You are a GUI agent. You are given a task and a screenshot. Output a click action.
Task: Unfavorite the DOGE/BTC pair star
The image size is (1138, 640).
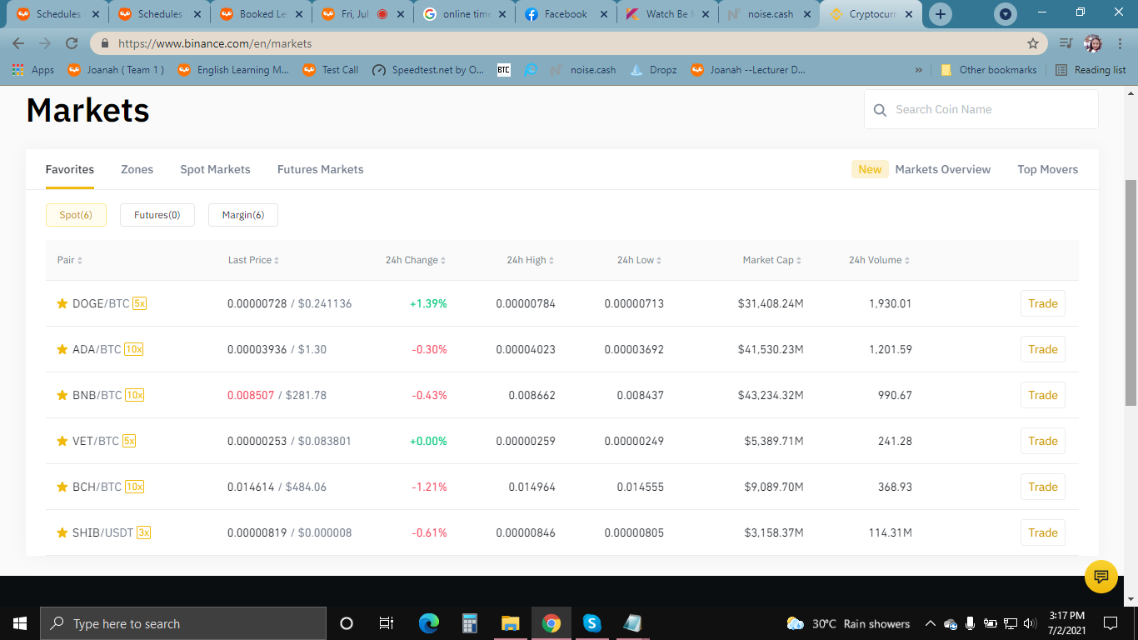[62, 303]
